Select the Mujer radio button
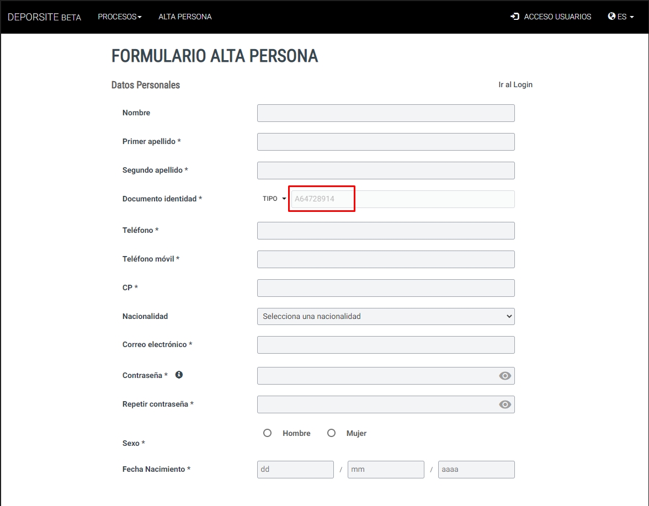This screenshot has height=506, width=649. click(331, 433)
